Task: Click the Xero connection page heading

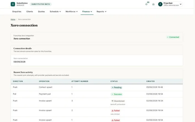Action: click(x=24, y=25)
